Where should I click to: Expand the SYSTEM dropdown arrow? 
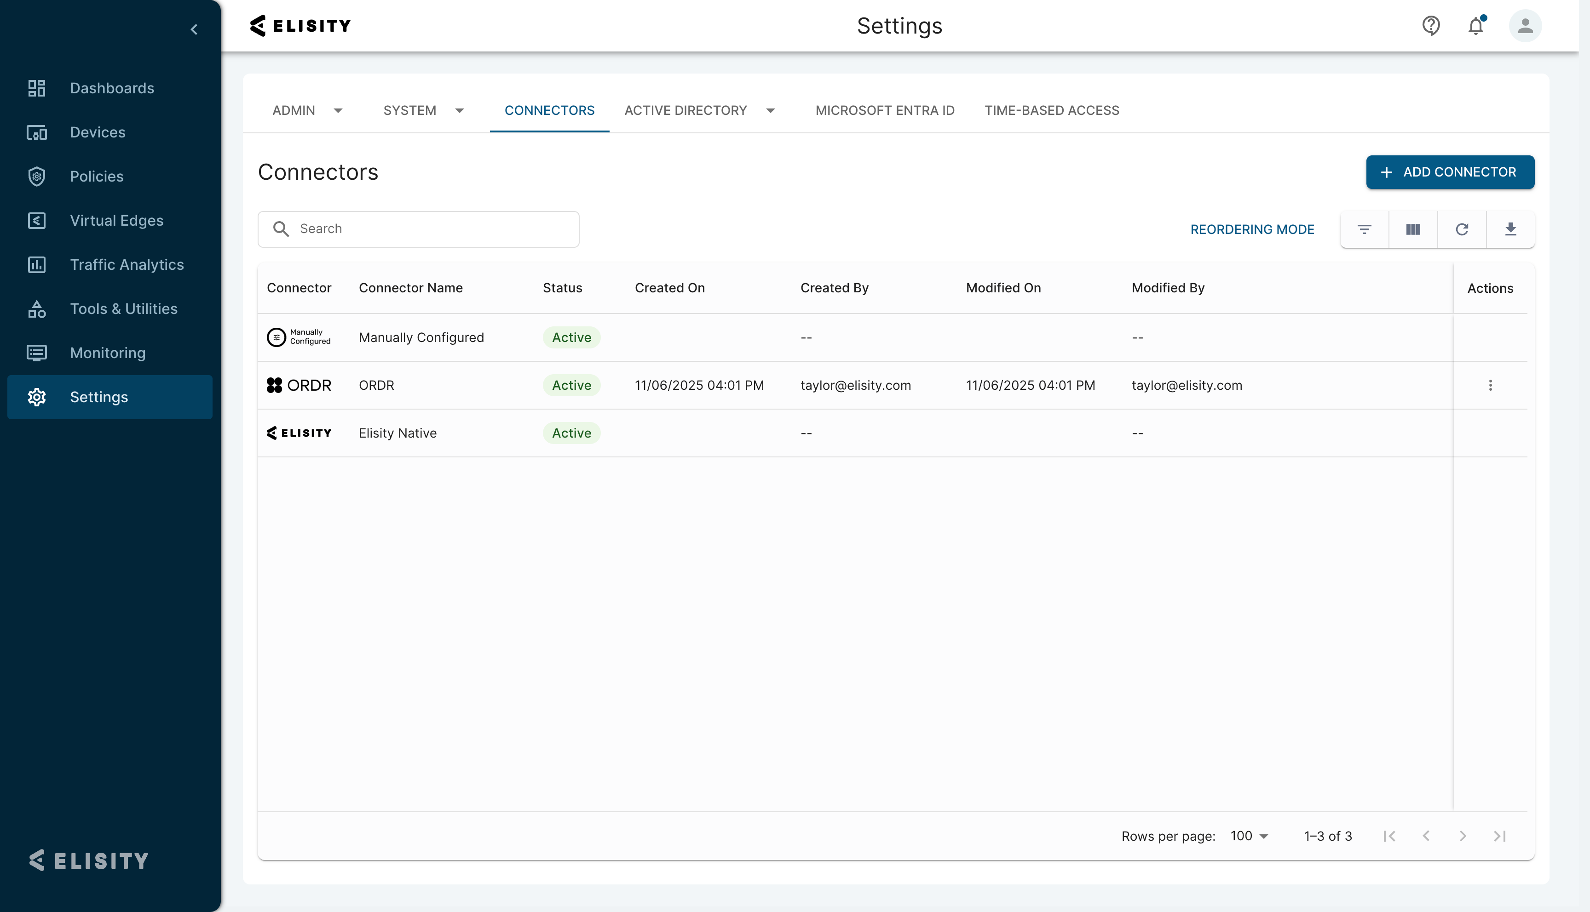(x=460, y=111)
